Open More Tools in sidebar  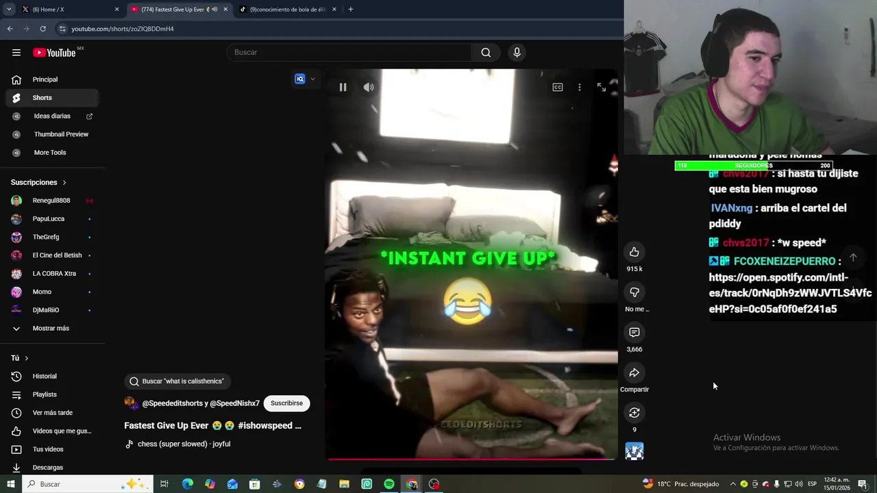coord(52,153)
